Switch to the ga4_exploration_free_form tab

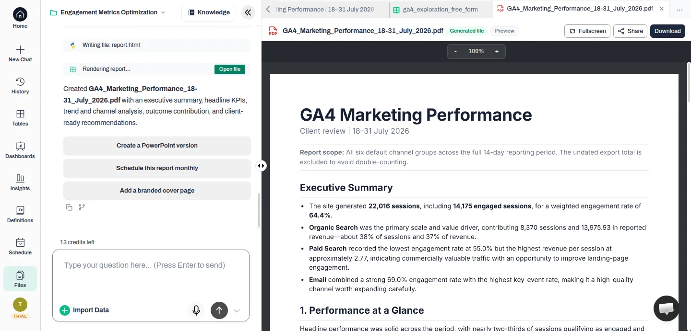(x=440, y=9)
